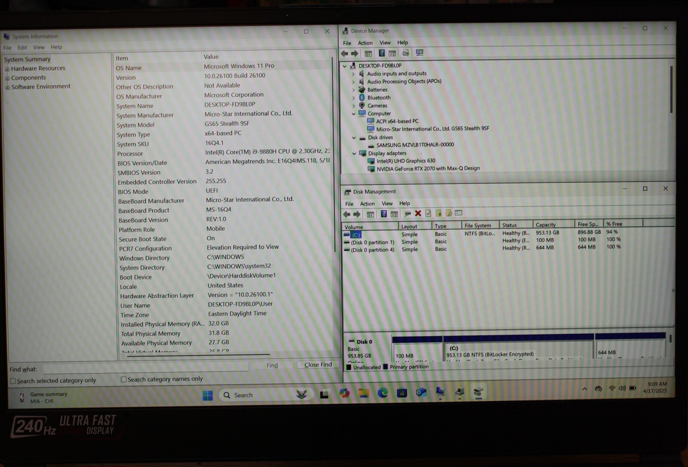This screenshot has height=467, width=688.
Task: Open Microsoft Store from taskbar
Action: pos(402,393)
